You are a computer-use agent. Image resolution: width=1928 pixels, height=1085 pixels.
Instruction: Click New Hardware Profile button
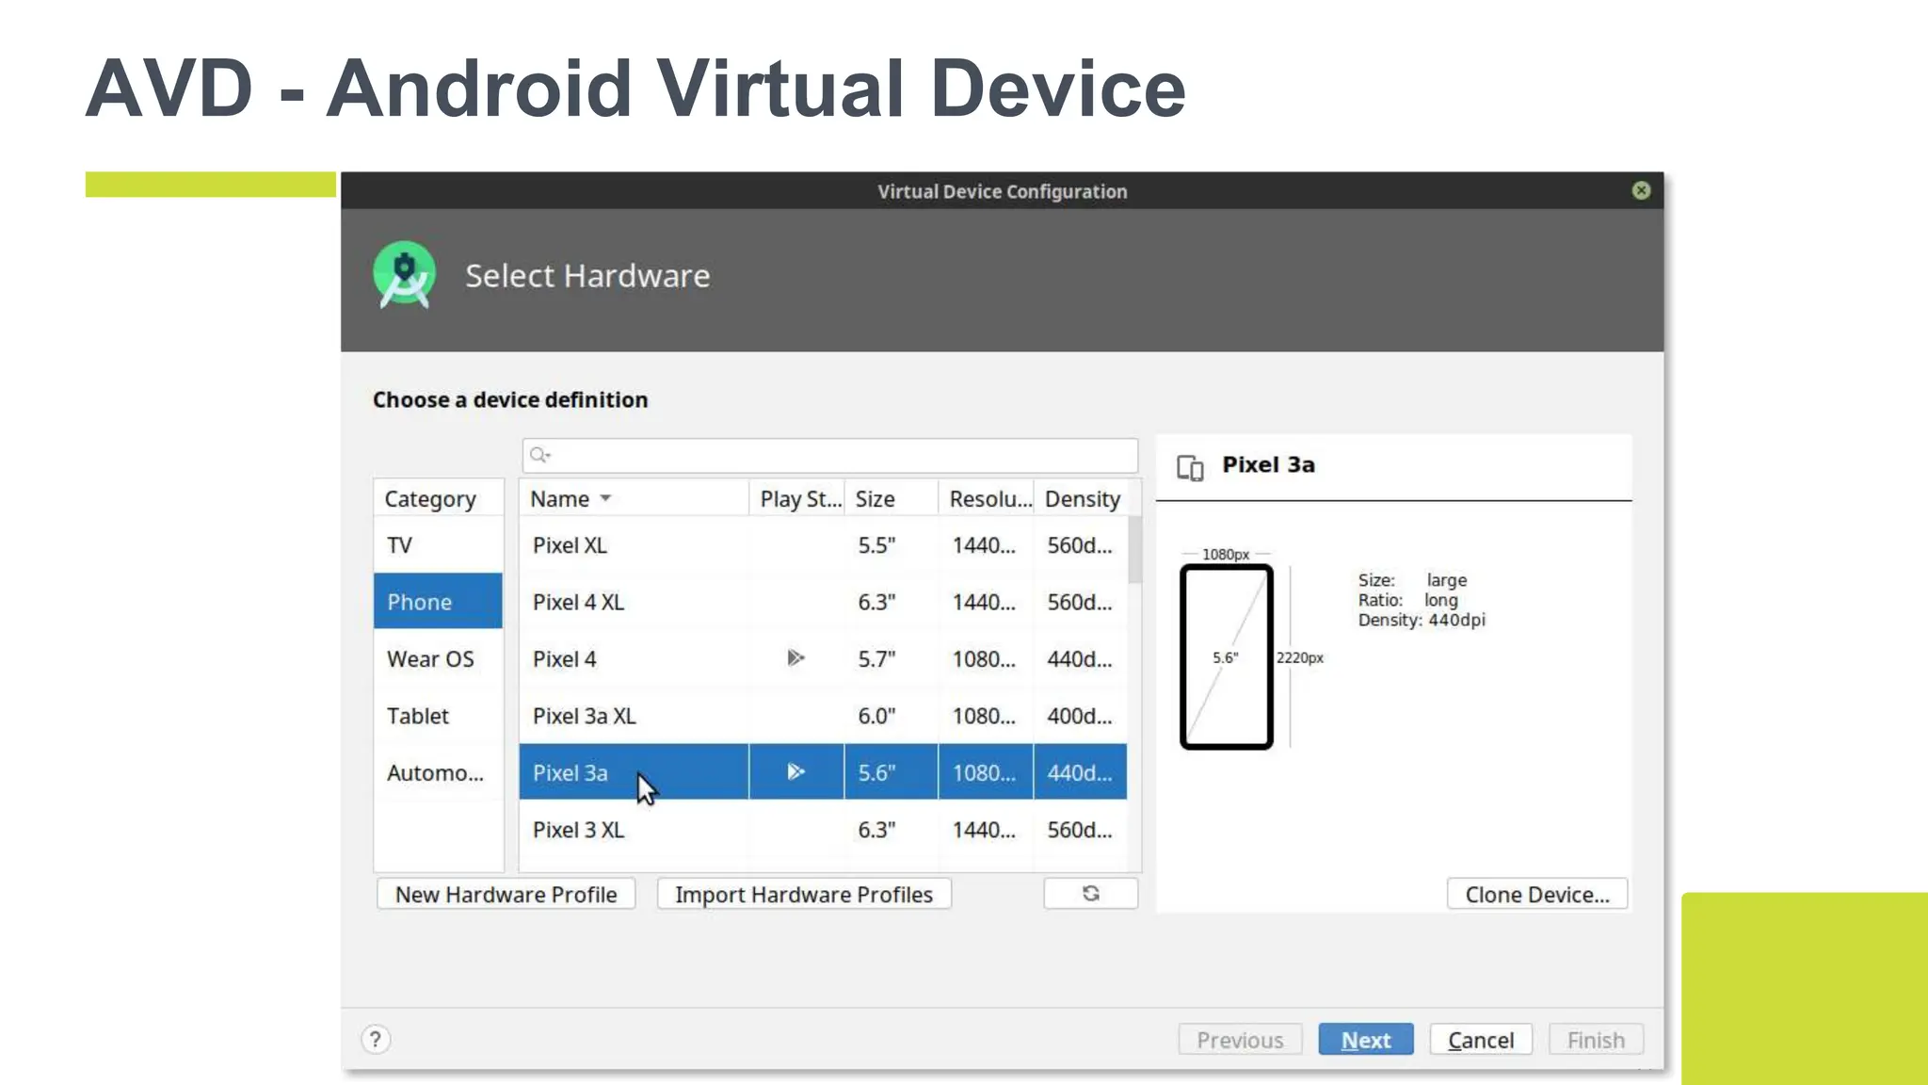pyautogui.click(x=506, y=894)
